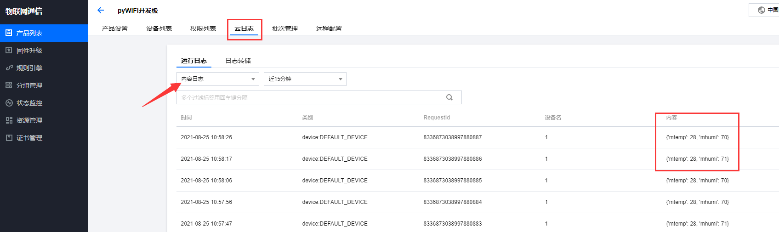Screen dimensions: 779x232
Task: Click the 产品列表 sidebar icon
Action: pos(9,33)
